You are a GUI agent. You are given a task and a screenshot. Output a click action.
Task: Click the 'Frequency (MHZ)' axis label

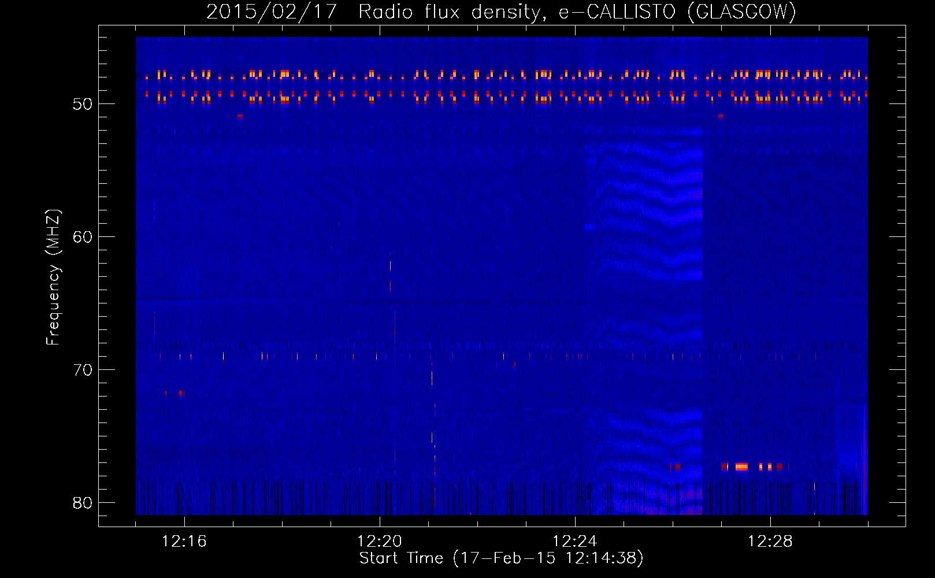tap(53, 277)
